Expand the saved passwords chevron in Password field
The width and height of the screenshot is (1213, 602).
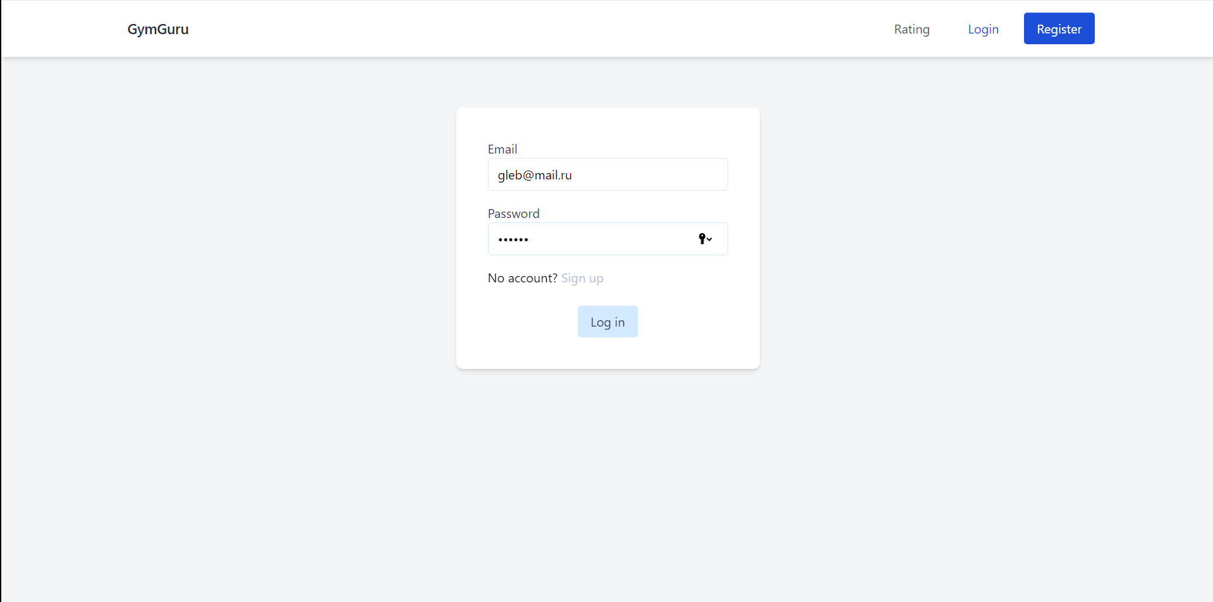710,239
